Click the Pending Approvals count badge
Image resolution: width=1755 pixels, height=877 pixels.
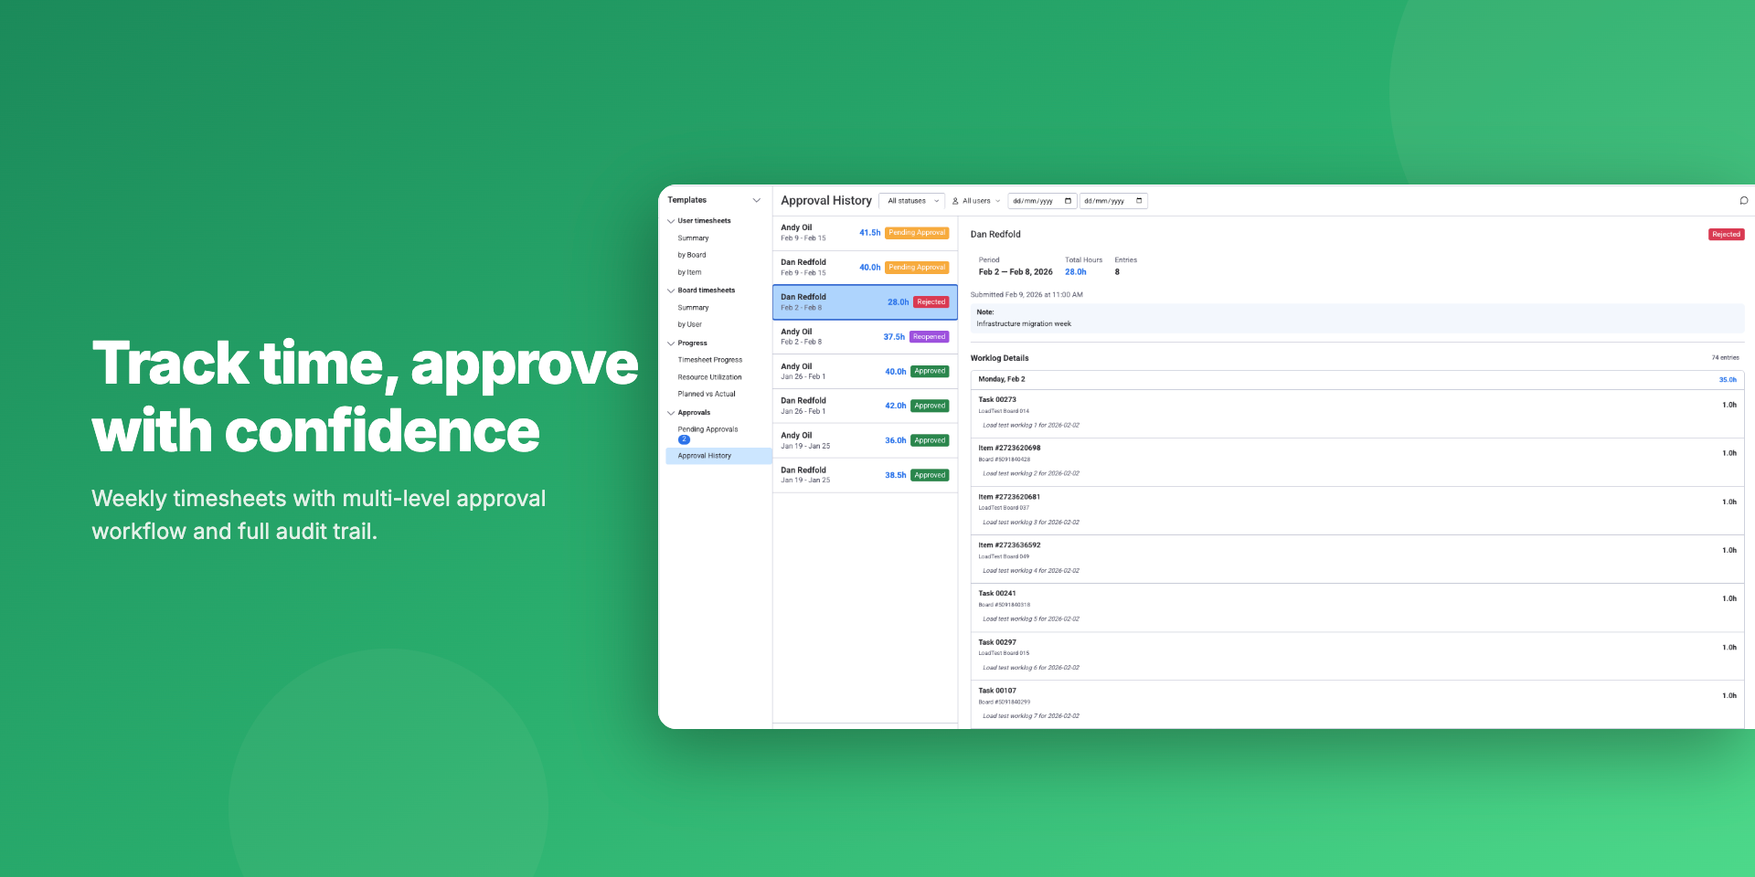684,440
